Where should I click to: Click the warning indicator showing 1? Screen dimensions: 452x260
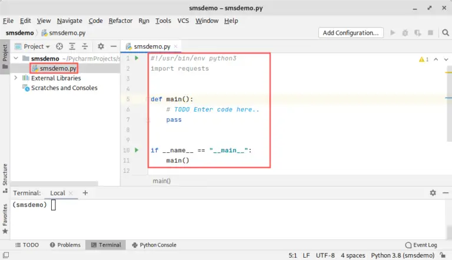tap(424, 59)
